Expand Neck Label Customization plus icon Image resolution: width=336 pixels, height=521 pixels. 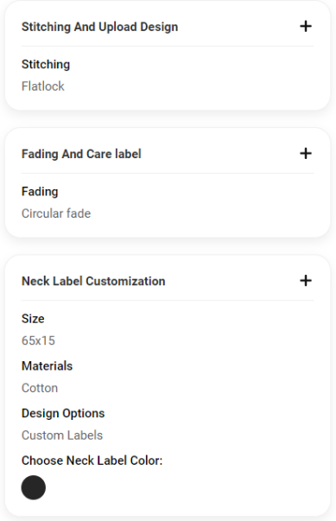pos(306,281)
